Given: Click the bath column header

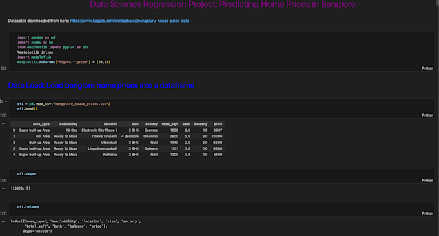Looking at the screenshot, I should pos(186,124).
